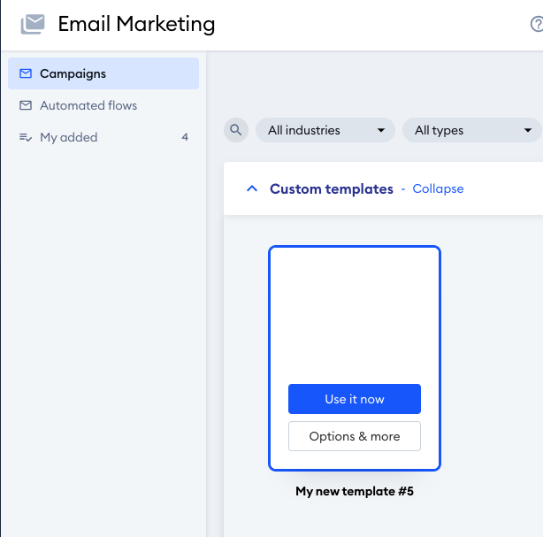Click the search magnifier icon
Viewport: 543px width, 537px height.
point(236,130)
